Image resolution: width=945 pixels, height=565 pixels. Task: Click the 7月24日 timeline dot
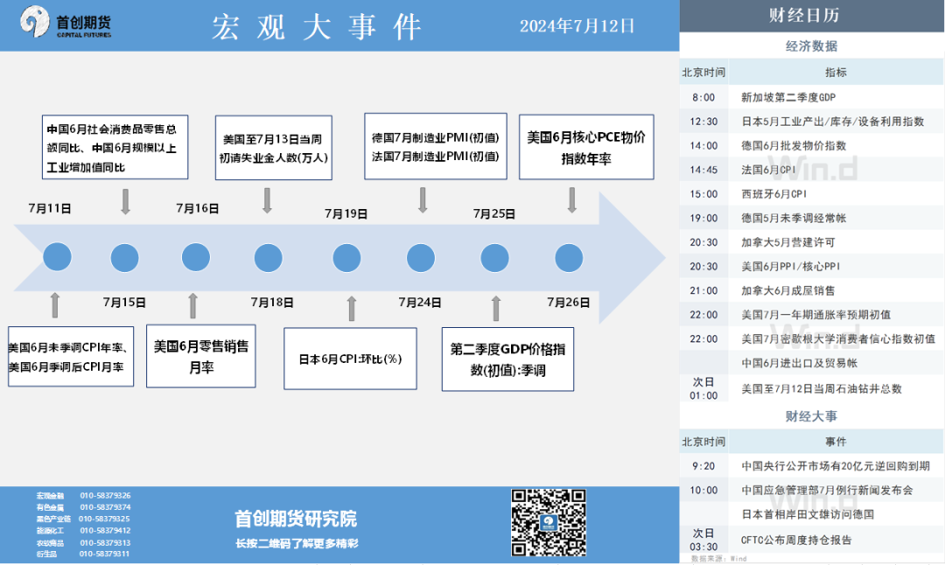pyautogui.click(x=421, y=258)
